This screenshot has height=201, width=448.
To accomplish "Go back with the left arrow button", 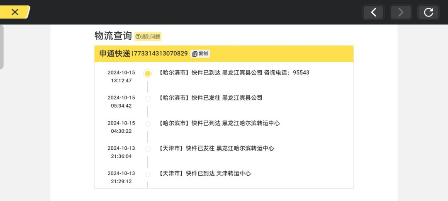I will tap(373, 12).
